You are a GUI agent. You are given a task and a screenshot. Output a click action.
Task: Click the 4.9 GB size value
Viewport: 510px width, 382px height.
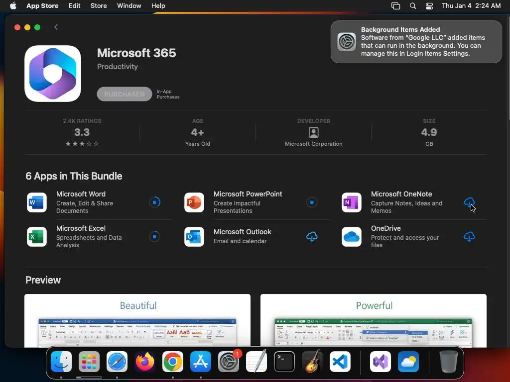click(429, 132)
